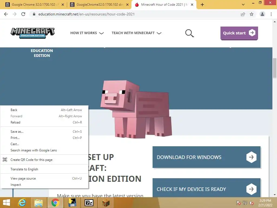Choose Reload in the context menu
This screenshot has height=208, width=277.
point(44,122)
